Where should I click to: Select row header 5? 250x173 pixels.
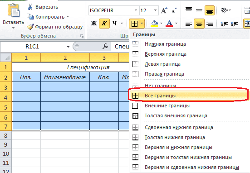6,107
